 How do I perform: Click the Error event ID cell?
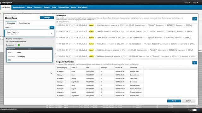(78, 75)
